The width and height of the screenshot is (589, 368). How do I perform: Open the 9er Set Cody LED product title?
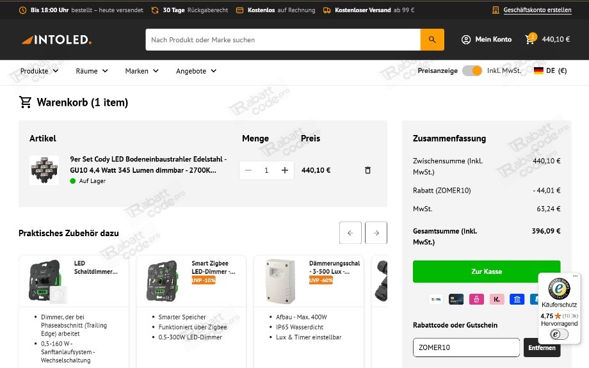click(148, 164)
